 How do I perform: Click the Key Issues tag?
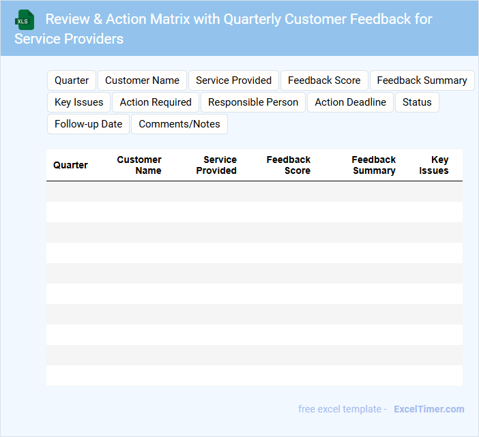[x=79, y=102]
